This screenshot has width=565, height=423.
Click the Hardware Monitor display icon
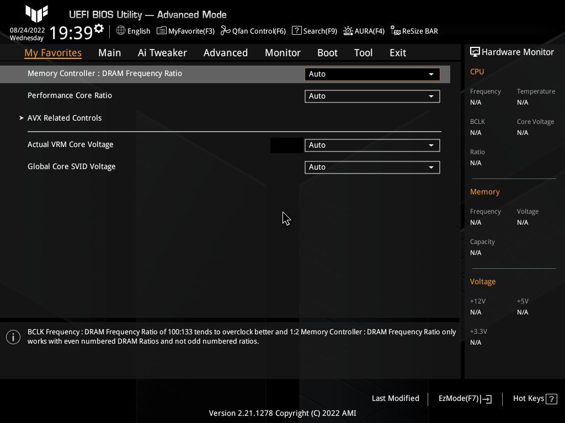475,52
